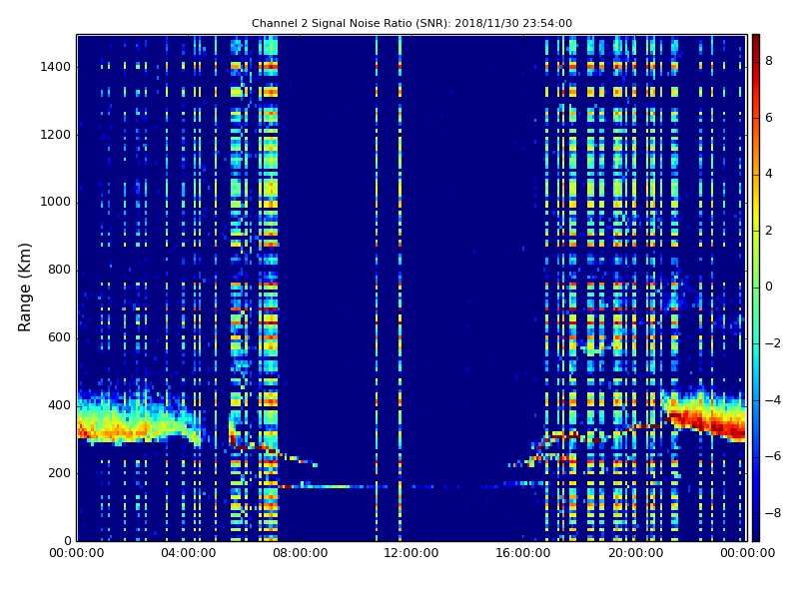The height and width of the screenshot is (599, 799).
Task: Click the 1400 range tick label
Action: (x=56, y=67)
